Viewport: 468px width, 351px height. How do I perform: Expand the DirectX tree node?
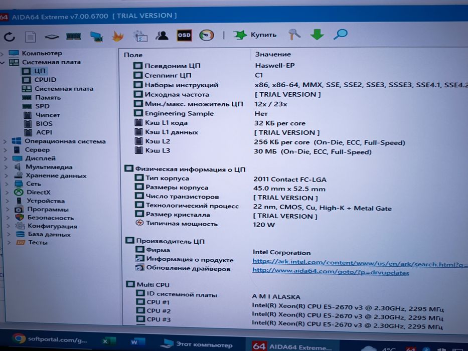pyautogui.click(x=7, y=193)
